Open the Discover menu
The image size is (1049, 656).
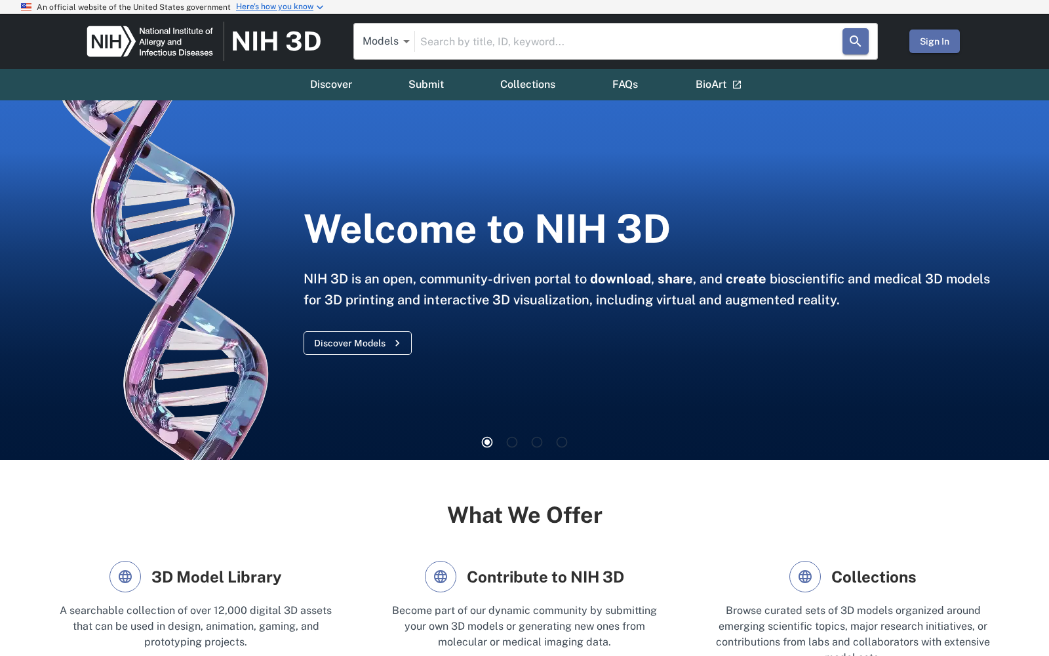(331, 85)
